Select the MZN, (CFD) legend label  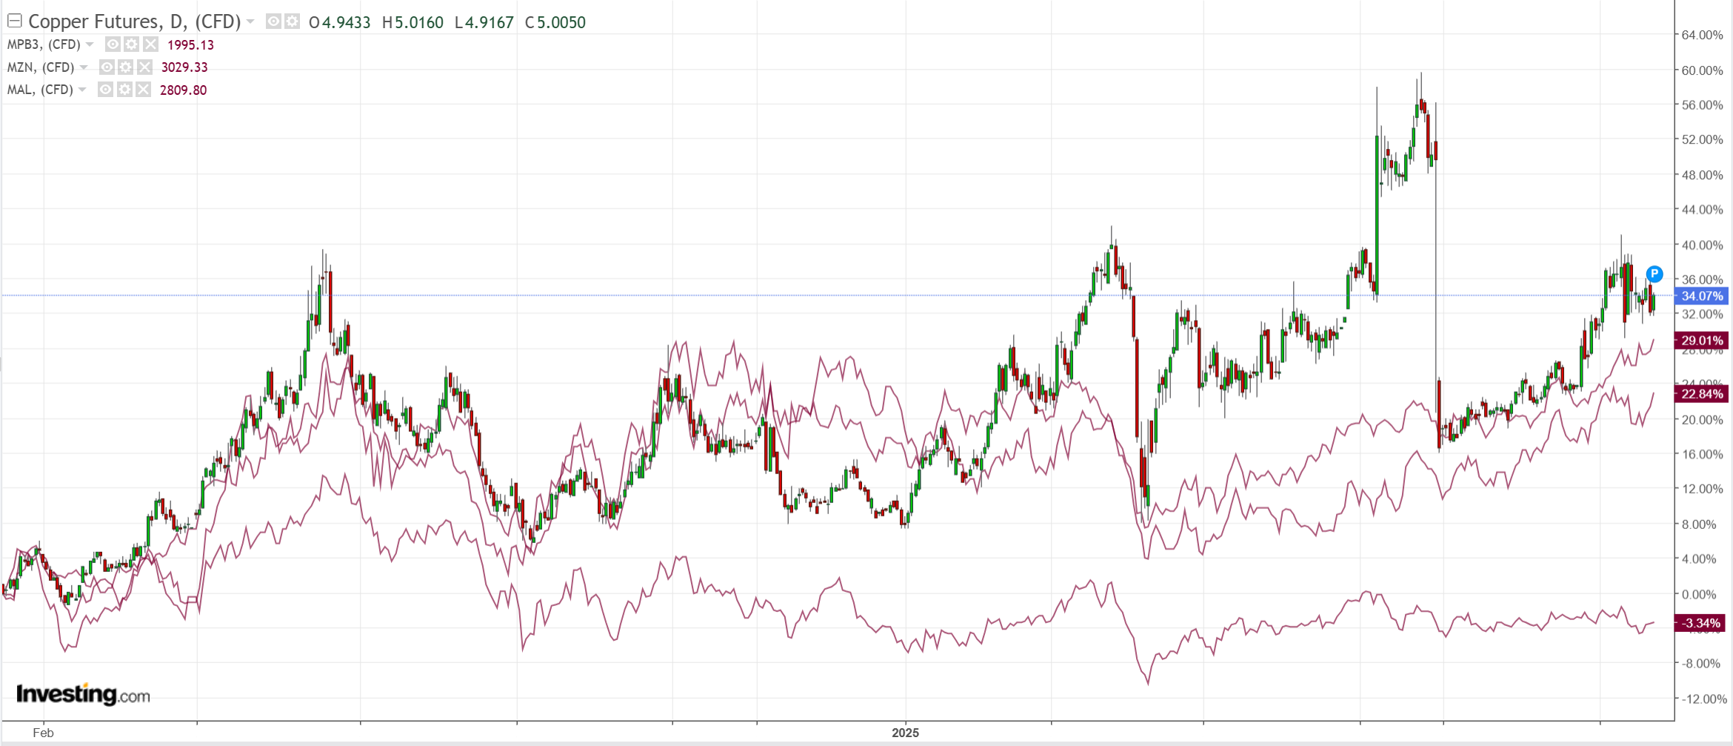click(41, 67)
